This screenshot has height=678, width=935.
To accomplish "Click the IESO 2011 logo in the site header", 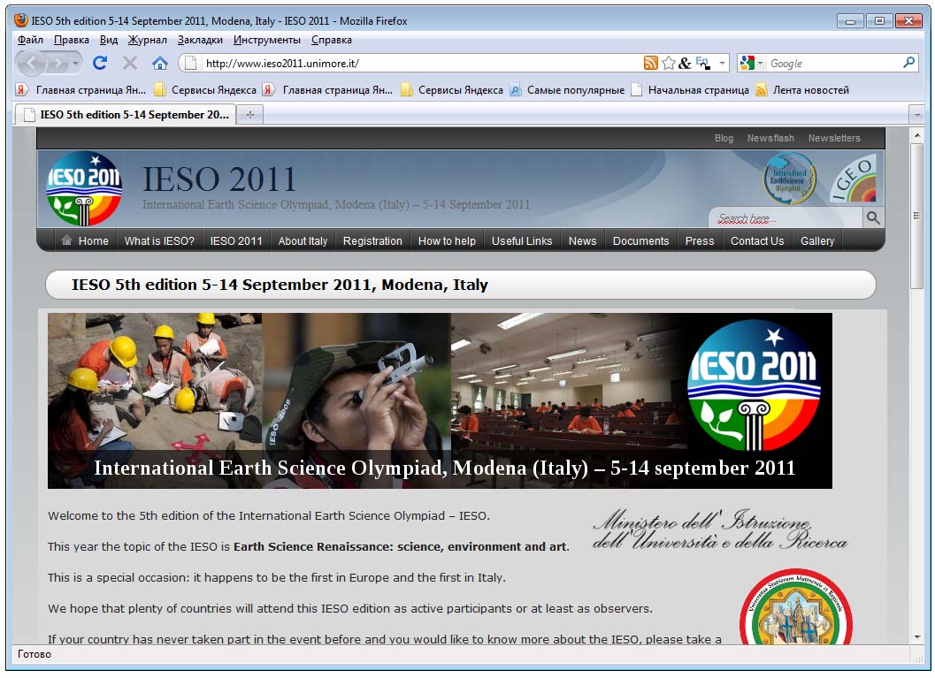I will coord(84,188).
